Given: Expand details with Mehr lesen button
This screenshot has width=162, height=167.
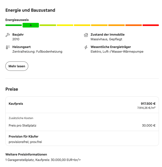Looking at the screenshot, I should 17,66.
